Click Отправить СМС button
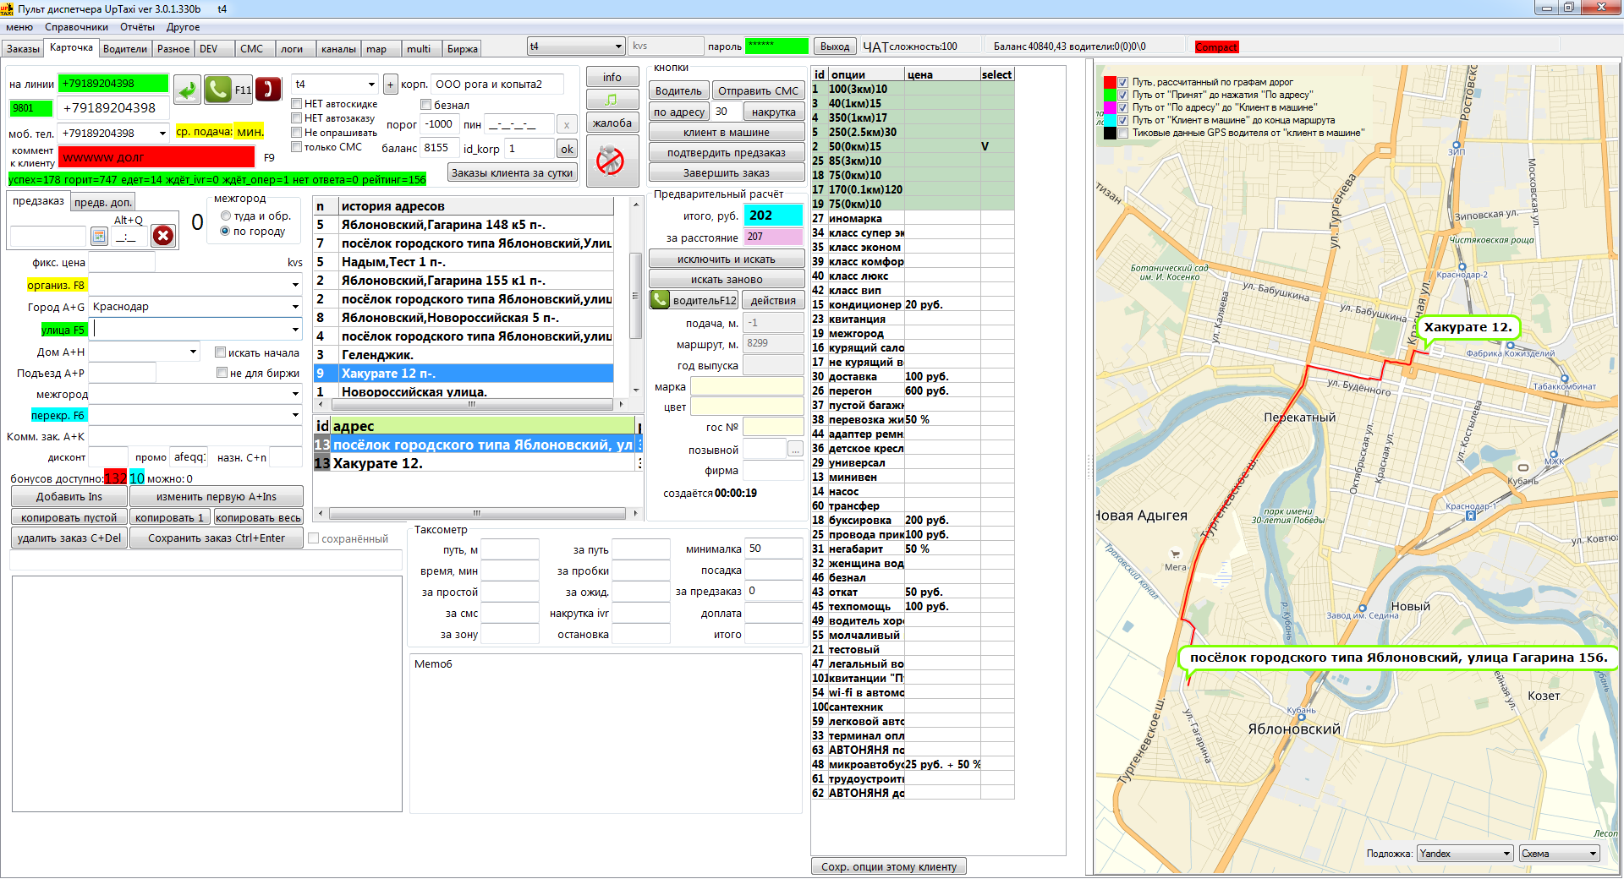1624x879 pixels. (758, 90)
